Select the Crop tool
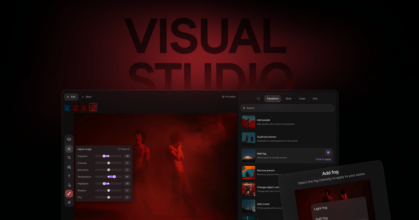Screen dimensions: 419x220 coord(69,158)
